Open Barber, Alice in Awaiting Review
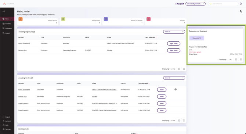The height and width of the screenshot is (134, 246). click(x=22, y=97)
